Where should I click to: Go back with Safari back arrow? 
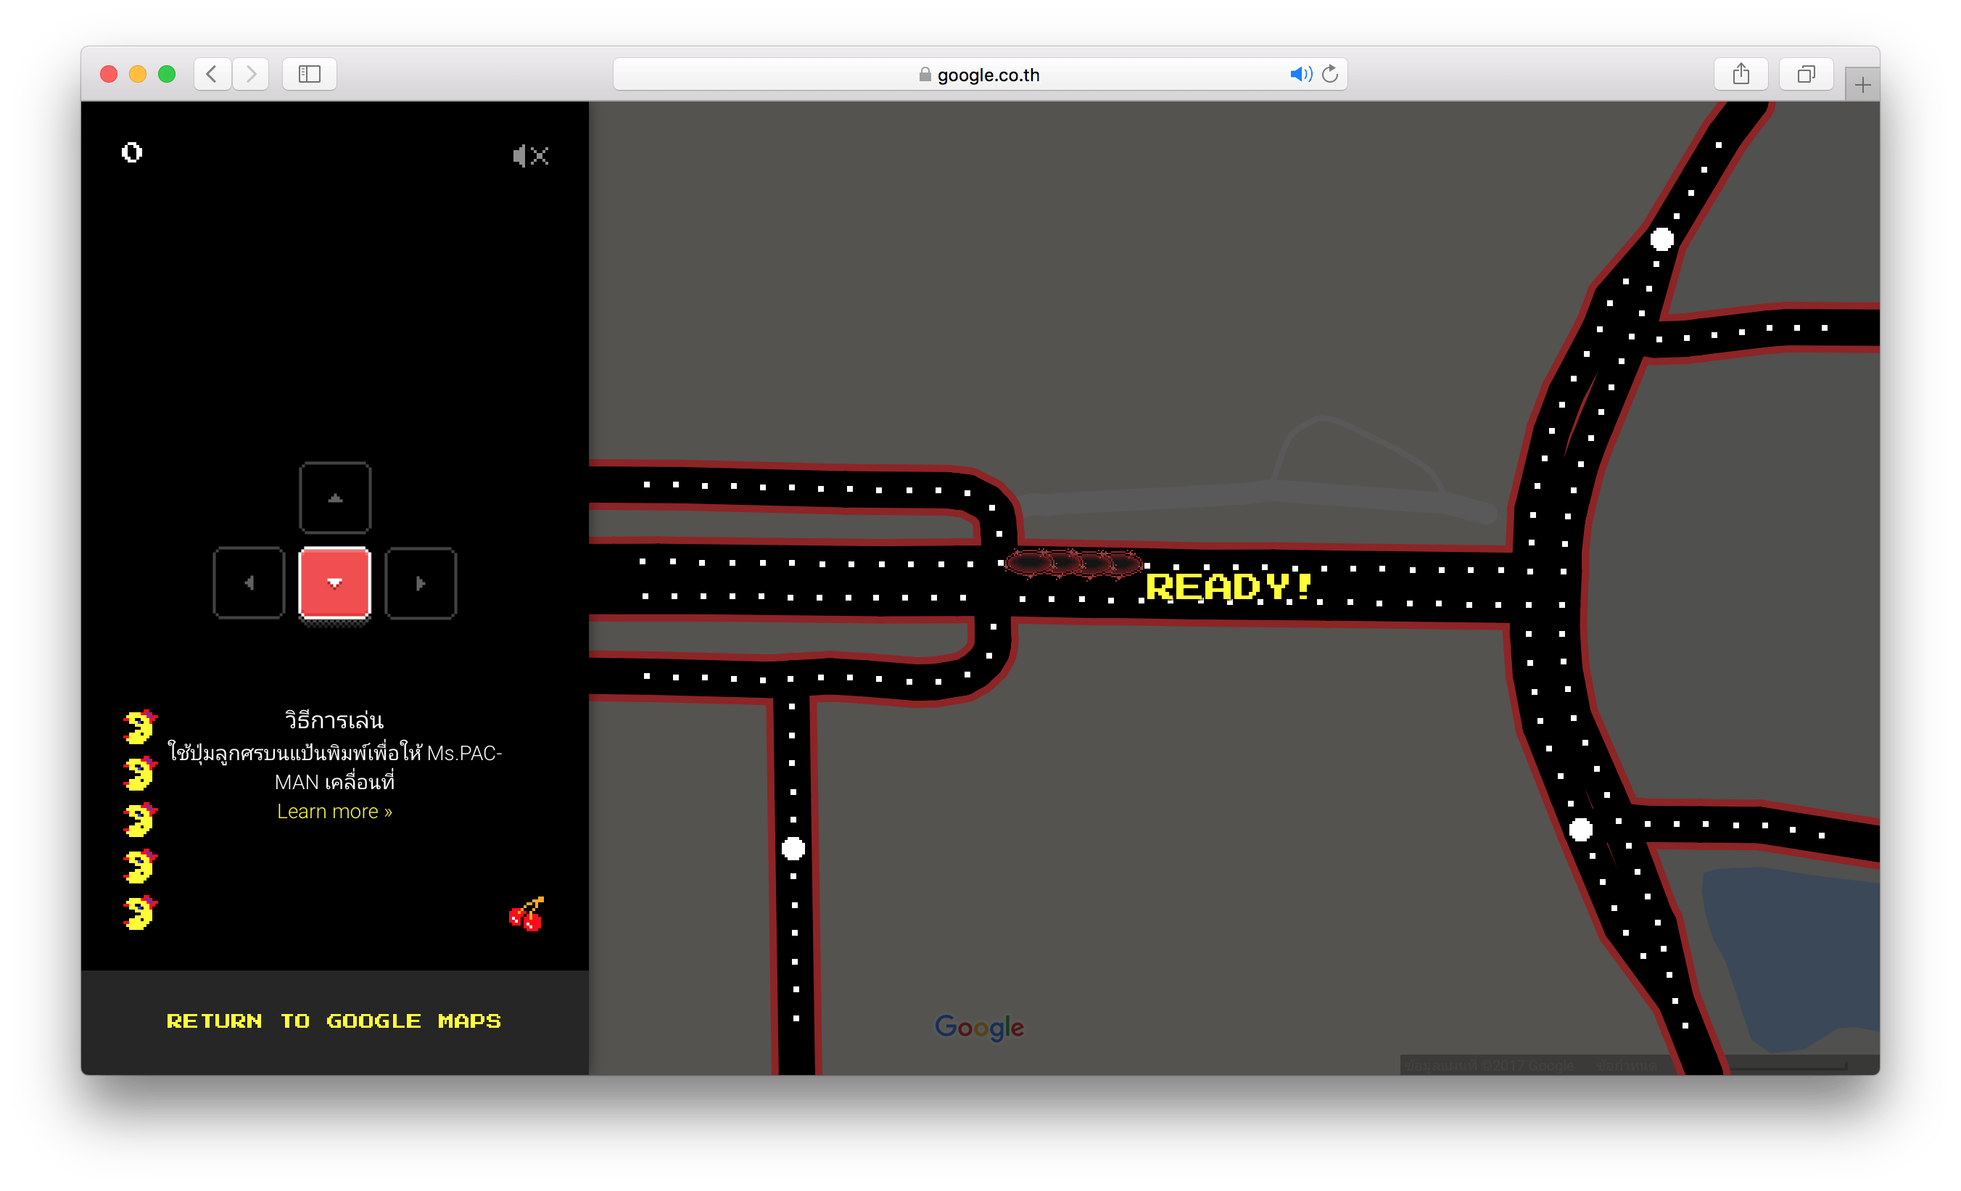point(212,74)
